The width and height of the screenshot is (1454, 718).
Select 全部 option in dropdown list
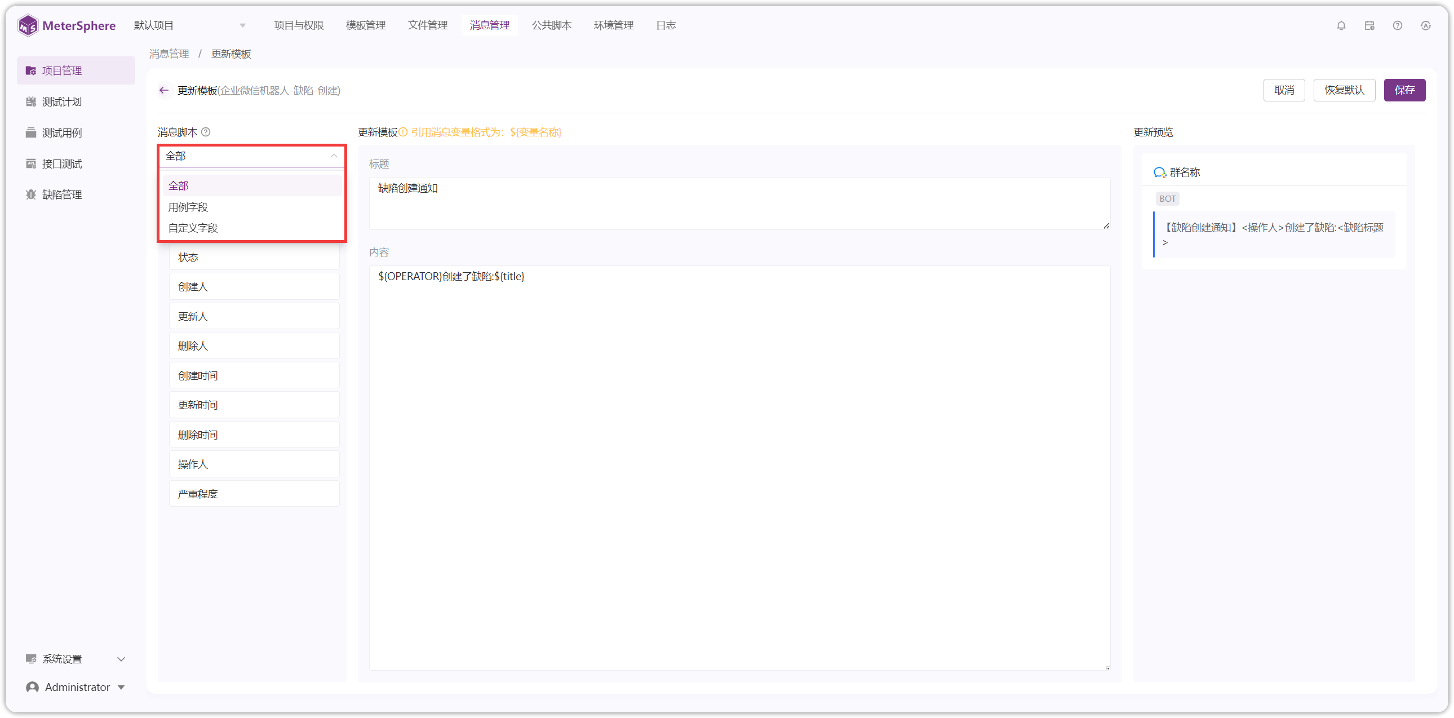[x=252, y=186]
